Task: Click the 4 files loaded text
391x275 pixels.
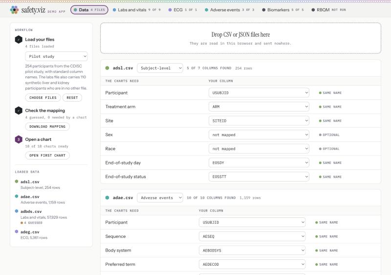Action: (40, 46)
